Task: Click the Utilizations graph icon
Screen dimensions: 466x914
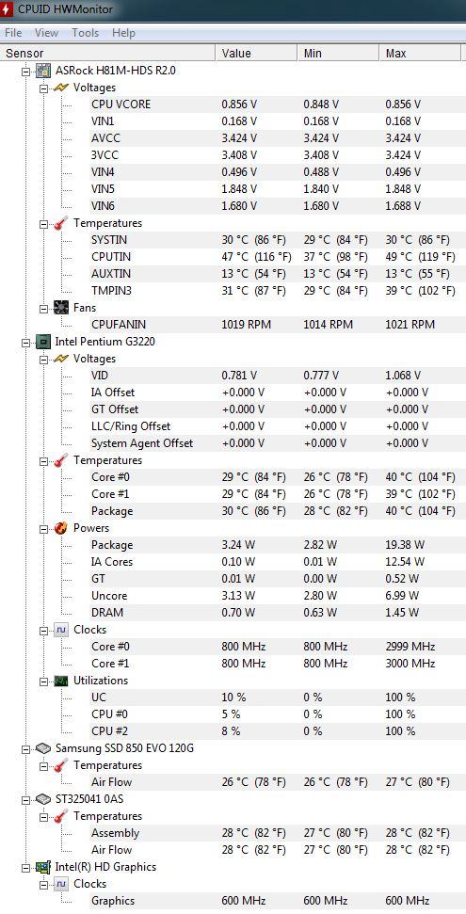Action: click(x=60, y=681)
